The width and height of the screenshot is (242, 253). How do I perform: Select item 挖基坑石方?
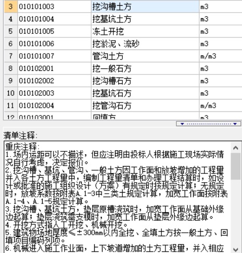click(145, 93)
